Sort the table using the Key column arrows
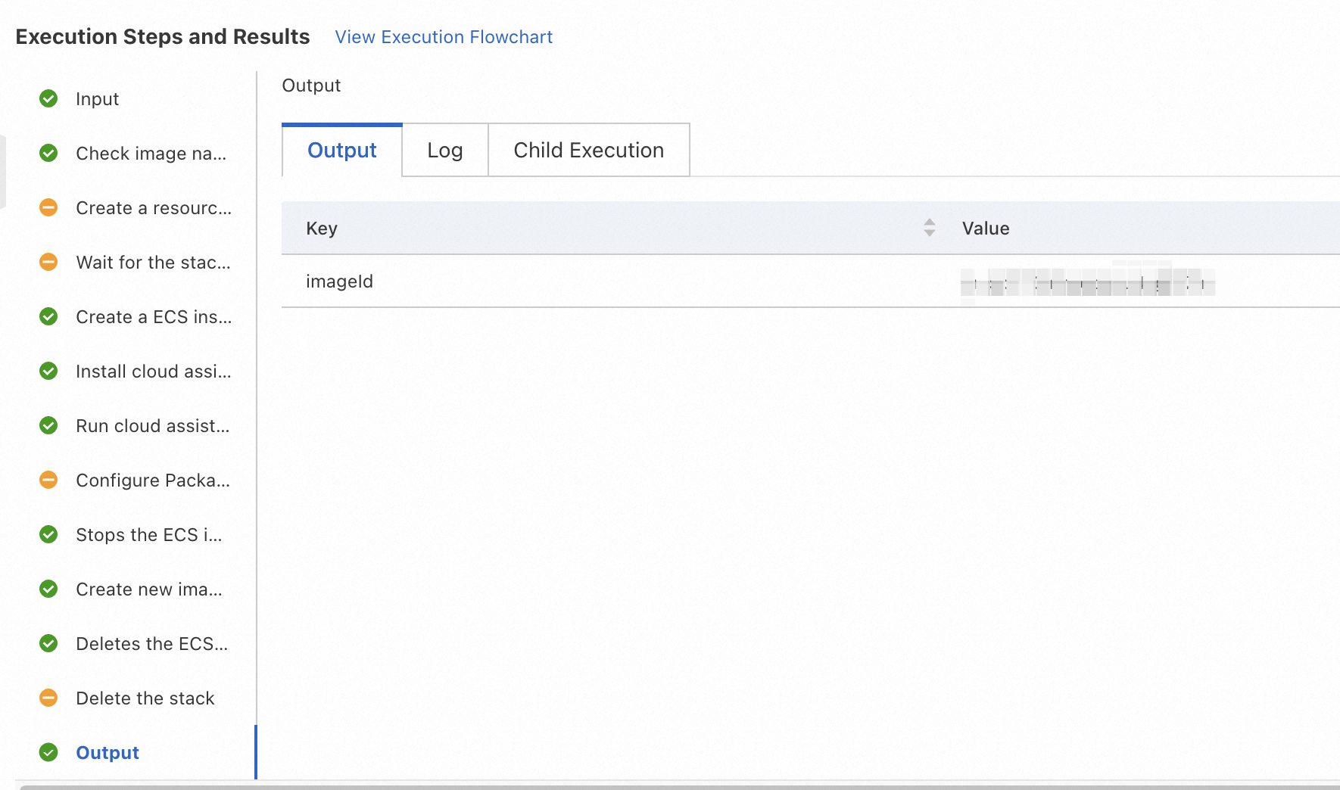This screenshot has height=790, width=1340. [x=930, y=228]
